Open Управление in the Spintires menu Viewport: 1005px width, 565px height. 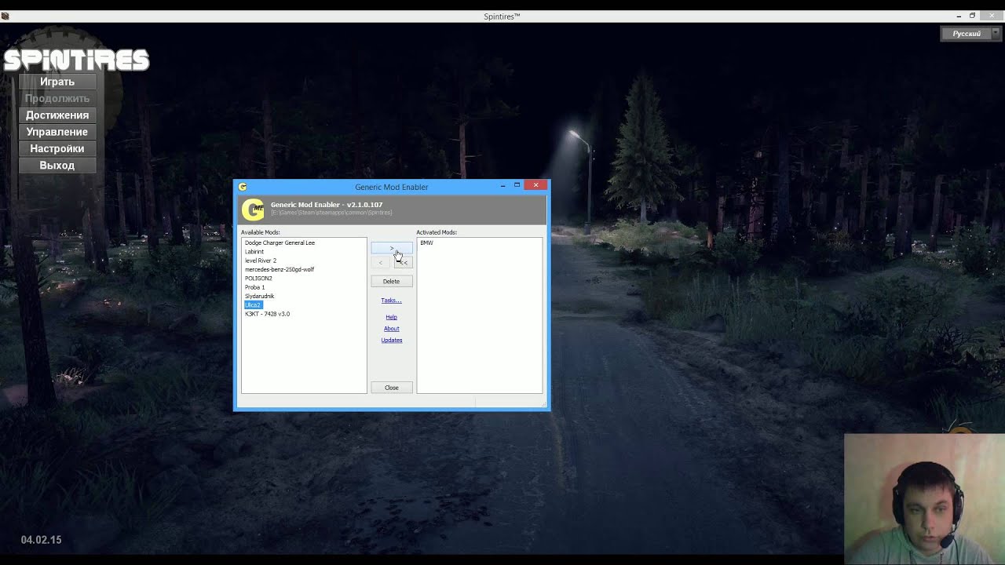(x=57, y=132)
